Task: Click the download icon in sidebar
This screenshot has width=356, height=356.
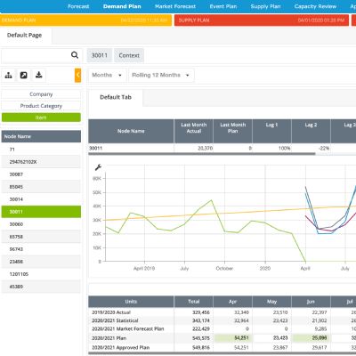Action: coord(39,76)
